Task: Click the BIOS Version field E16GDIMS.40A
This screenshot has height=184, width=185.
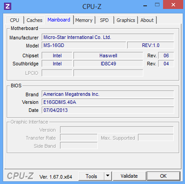Action: click(108, 102)
